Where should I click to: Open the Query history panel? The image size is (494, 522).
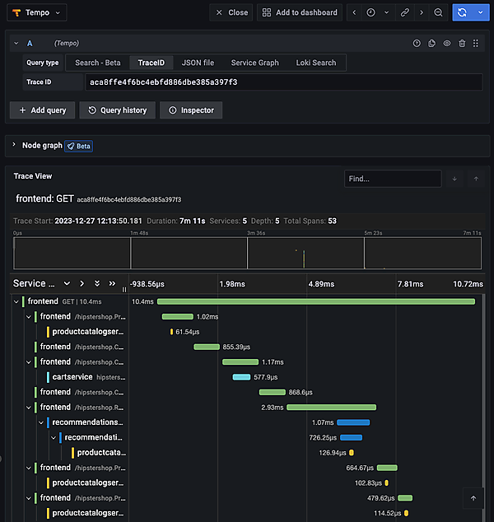pyautogui.click(x=118, y=110)
